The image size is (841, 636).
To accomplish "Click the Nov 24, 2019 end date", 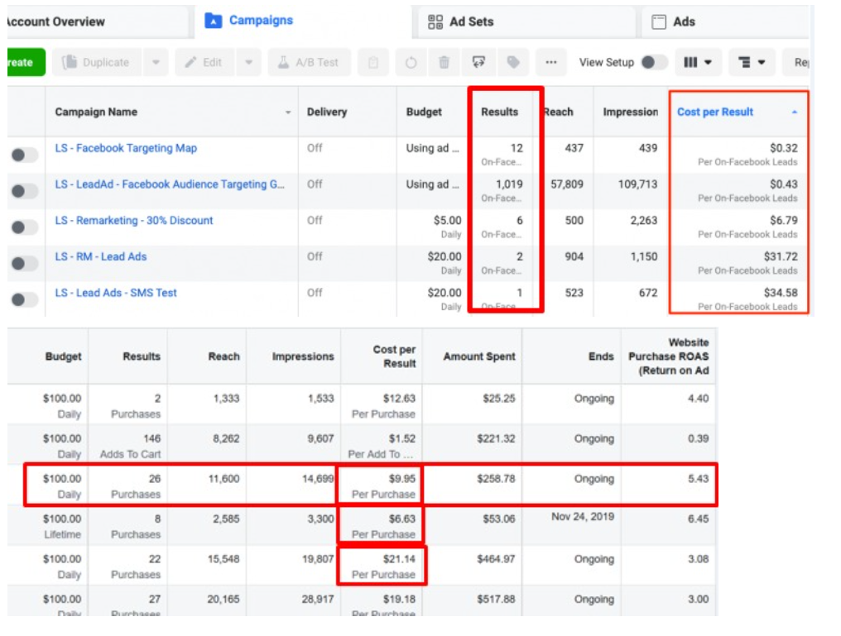I will [583, 517].
